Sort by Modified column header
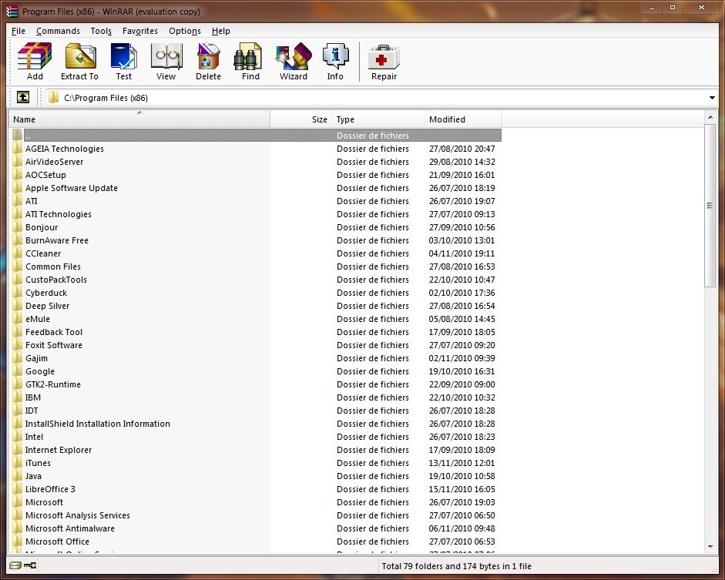Screen dimensions: 725x580 (462, 119)
